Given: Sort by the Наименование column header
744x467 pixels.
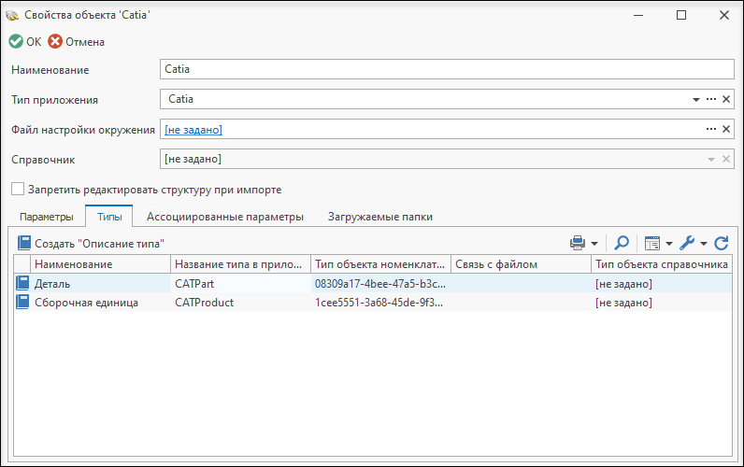Looking at the screenshot, I should click(x=100, y=264).
